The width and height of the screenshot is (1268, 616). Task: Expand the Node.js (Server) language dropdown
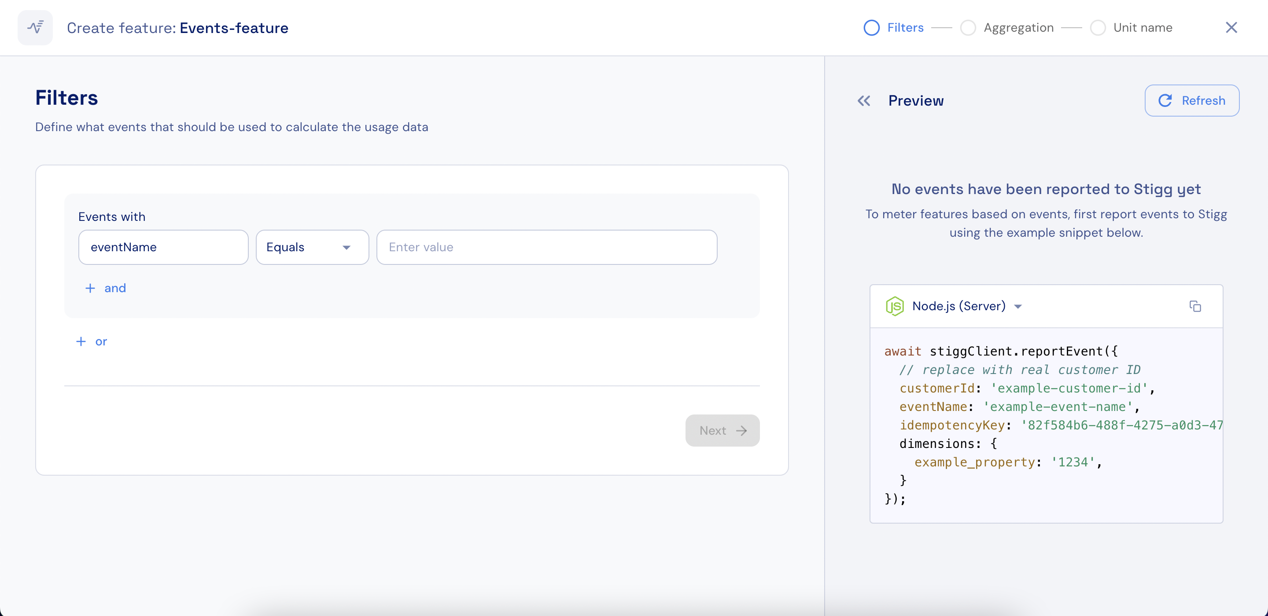[958, 306]
